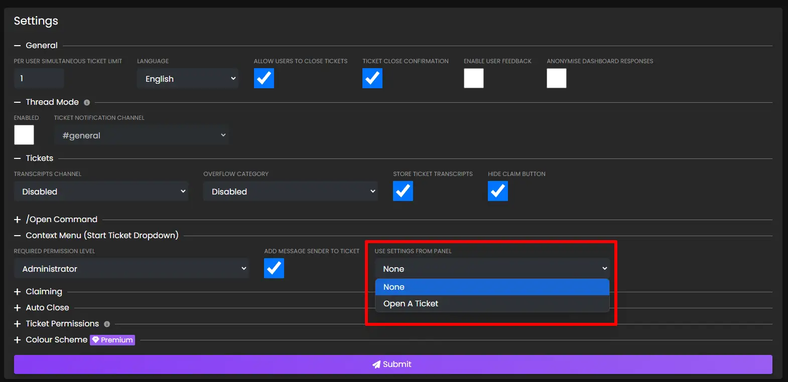The height and width of the screenshot is (382, 788).
Task: Enable Thread Mode checkbox
Action: click(24, 135)
